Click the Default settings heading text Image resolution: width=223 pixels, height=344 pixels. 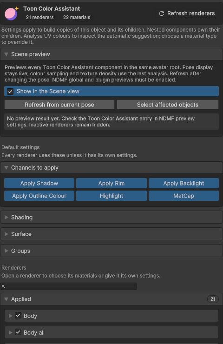pyautogui.click(x=20, y=147)
